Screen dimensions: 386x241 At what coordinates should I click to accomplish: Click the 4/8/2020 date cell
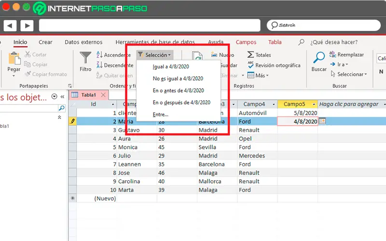(x=297, y=121)
